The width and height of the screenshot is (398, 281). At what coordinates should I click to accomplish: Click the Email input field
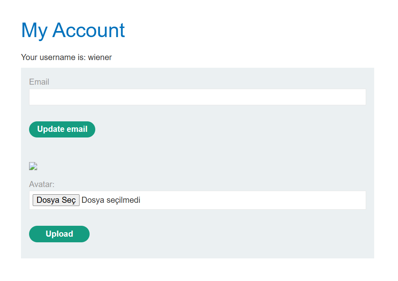(x=197, y=97)
